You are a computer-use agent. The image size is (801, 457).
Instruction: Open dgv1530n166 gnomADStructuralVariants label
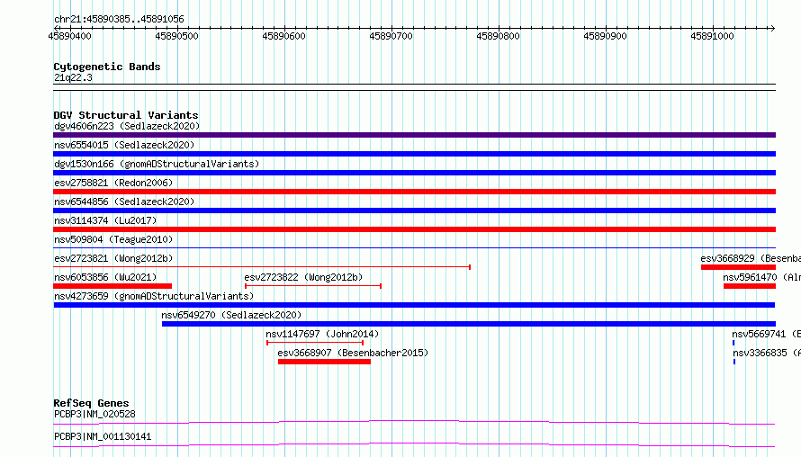157,164
